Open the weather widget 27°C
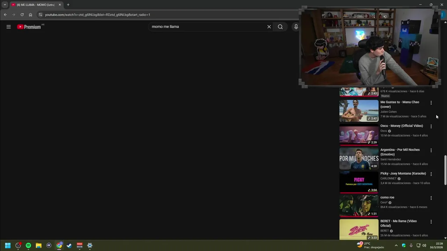 pyautogui.click(x=370, y=245)
